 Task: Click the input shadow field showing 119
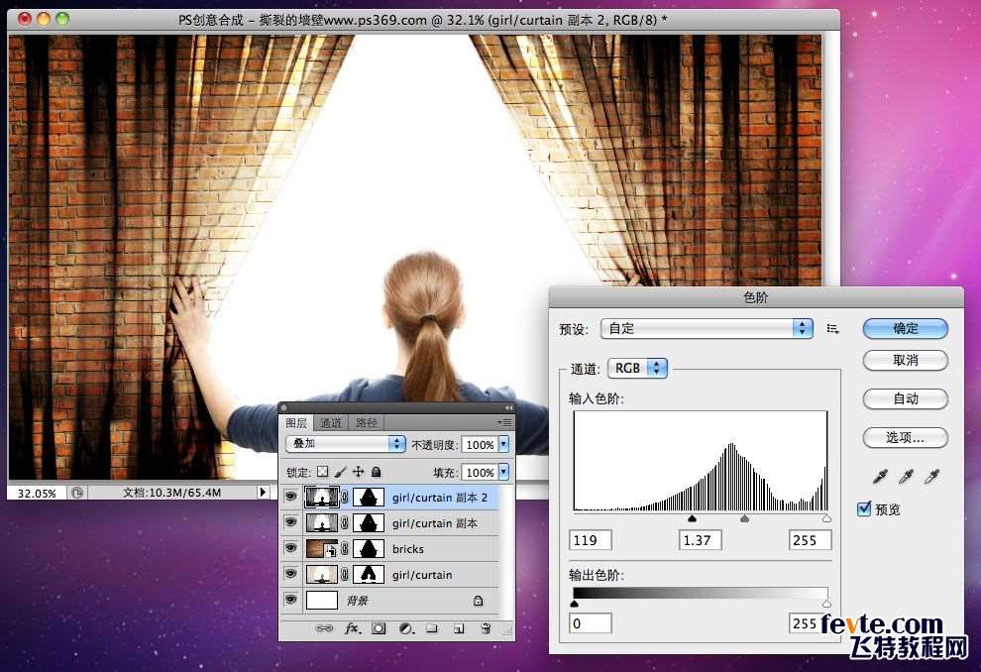(590, 540)
